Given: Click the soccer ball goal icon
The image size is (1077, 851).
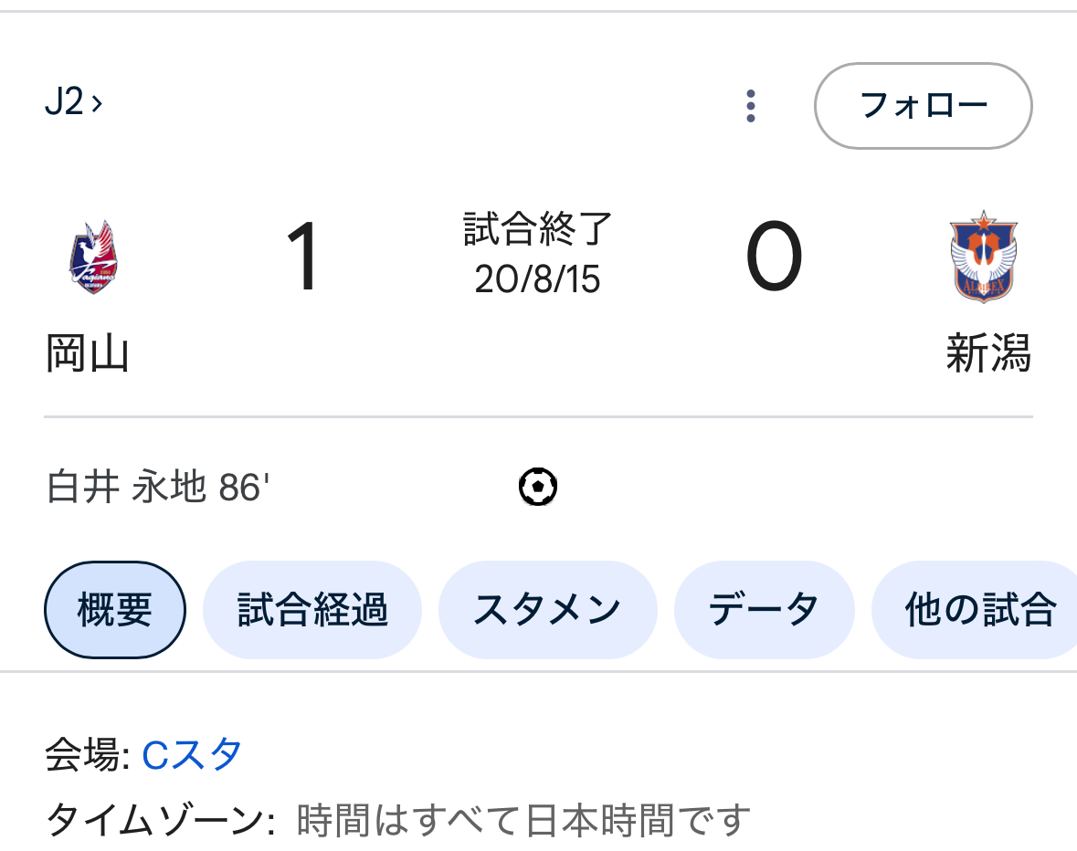Looking at the screenshot, I should click(x=538, y=487).
